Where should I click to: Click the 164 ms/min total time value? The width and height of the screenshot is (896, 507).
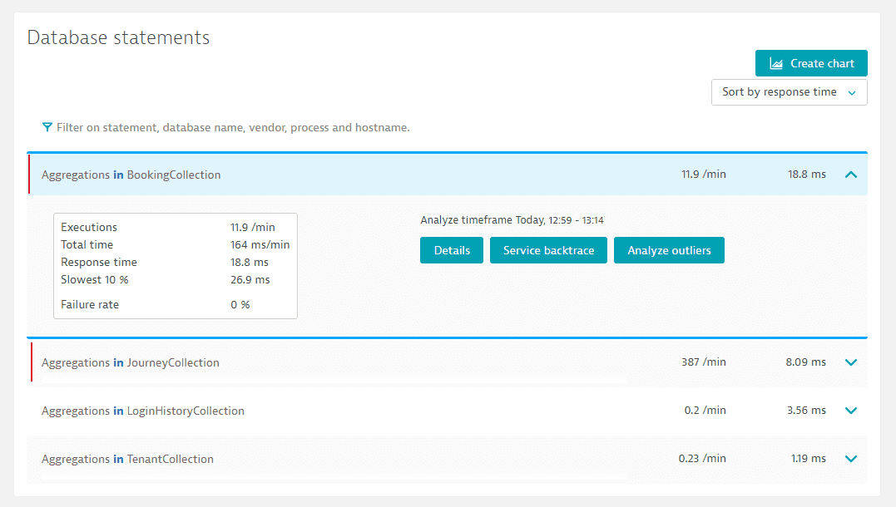260,245
